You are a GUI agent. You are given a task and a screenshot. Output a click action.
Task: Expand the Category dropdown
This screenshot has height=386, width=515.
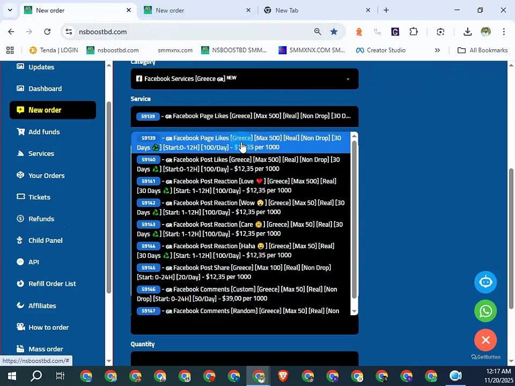pos(245,79)
